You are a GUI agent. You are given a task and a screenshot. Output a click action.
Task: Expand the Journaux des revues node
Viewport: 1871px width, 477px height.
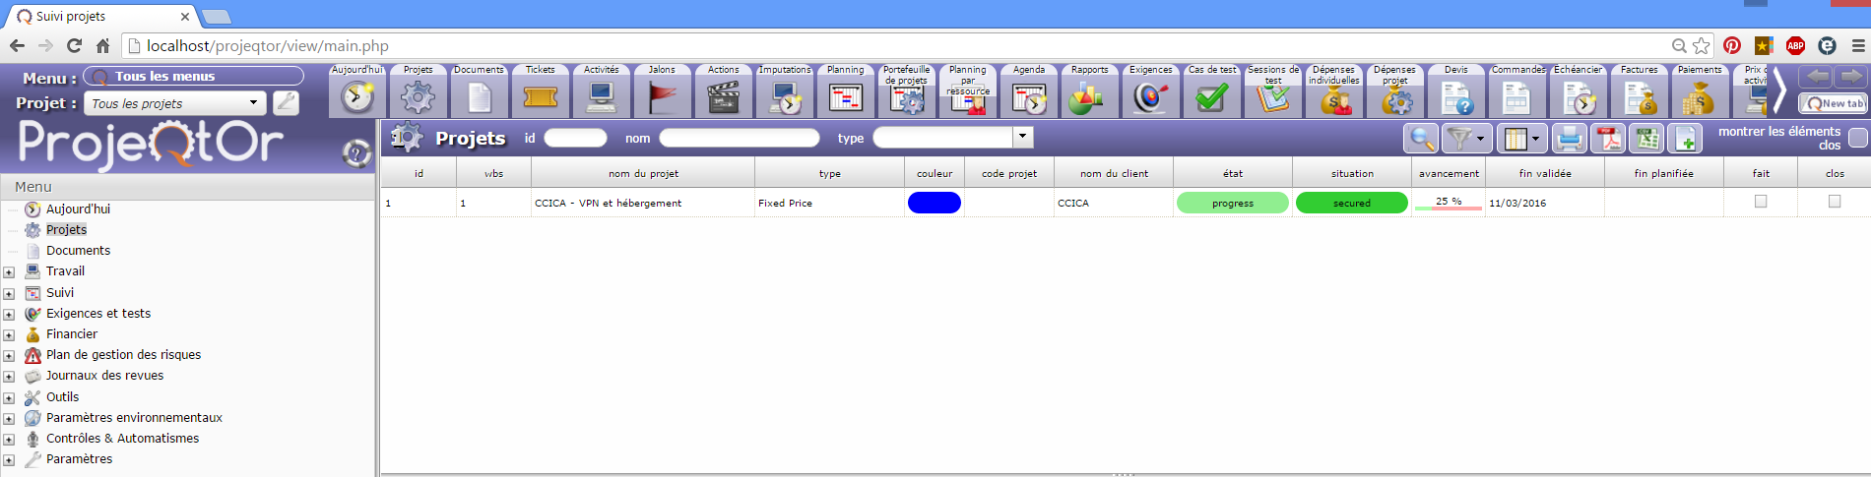tap(9, 377)
